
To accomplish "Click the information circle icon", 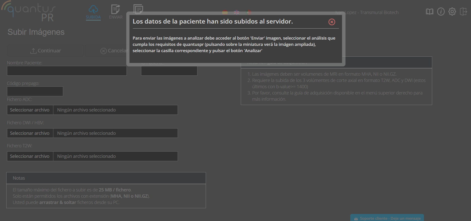I will tap(441, 12).
